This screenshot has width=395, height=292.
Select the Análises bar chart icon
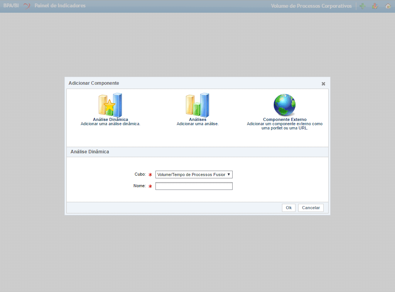coord(197,105)
